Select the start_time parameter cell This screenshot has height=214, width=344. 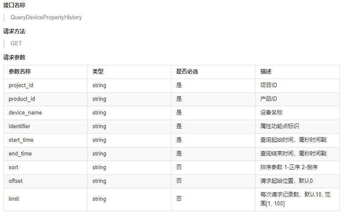click(21, 140)
